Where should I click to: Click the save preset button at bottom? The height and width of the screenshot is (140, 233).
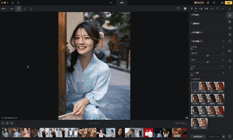(x=198, y=136)
